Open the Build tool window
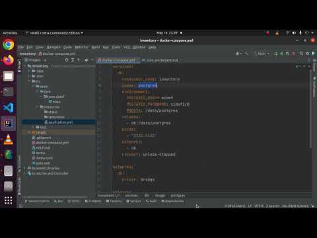This screenshot has width=317, height=238. [151, 201]
